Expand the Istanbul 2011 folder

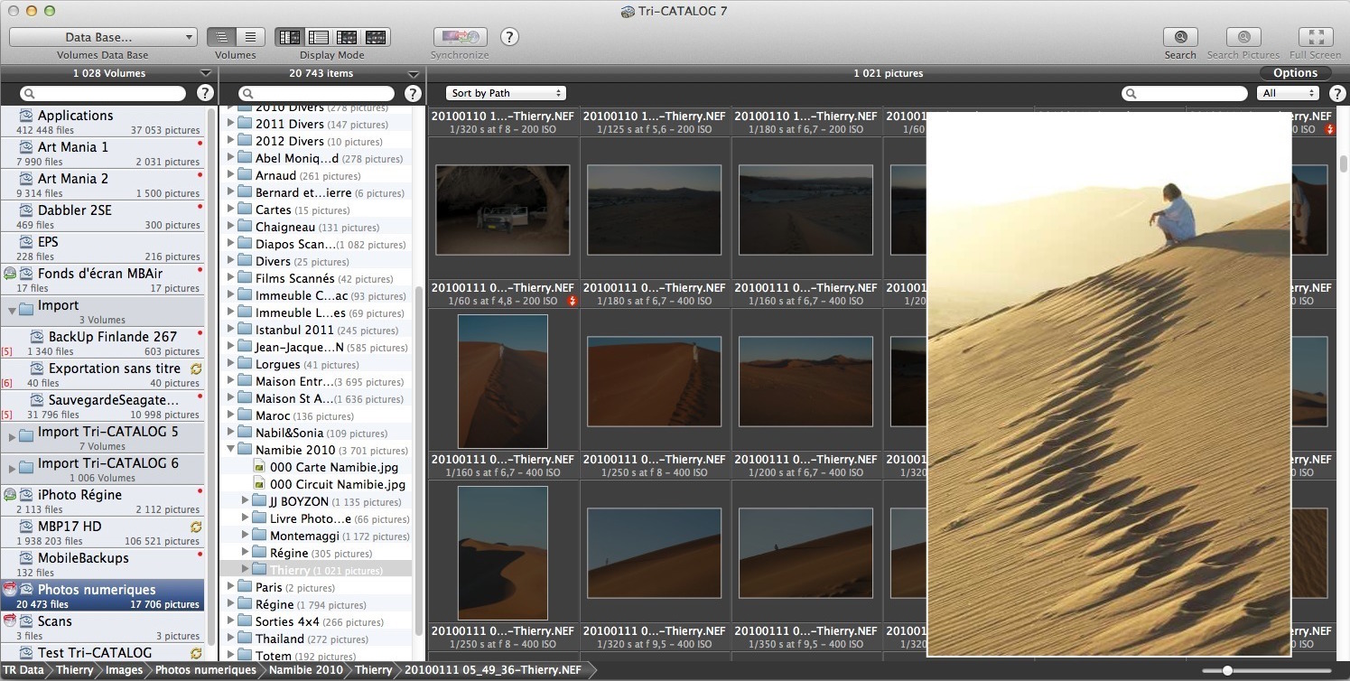(x=230, y=330)
